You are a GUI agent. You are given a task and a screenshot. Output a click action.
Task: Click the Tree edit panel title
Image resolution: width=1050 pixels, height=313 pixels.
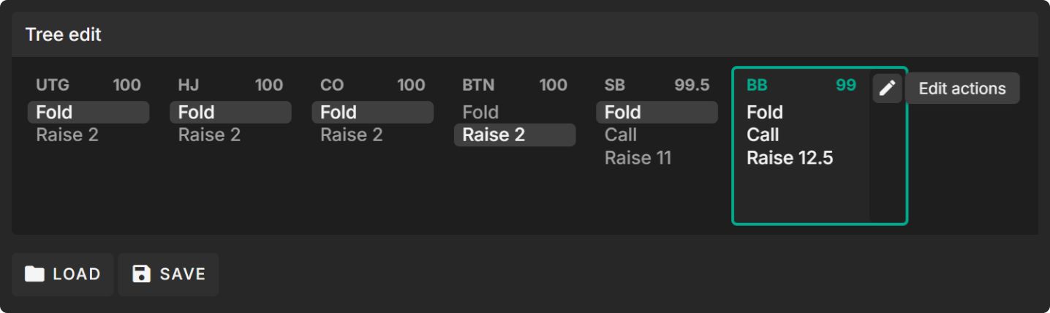coord(64,35)
